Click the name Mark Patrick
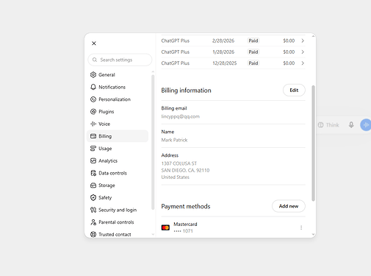Image resolution: width=371 pixels, height=276 pixels. 174,140
